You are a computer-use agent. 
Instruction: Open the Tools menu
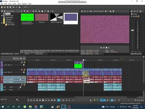(19, 4)
